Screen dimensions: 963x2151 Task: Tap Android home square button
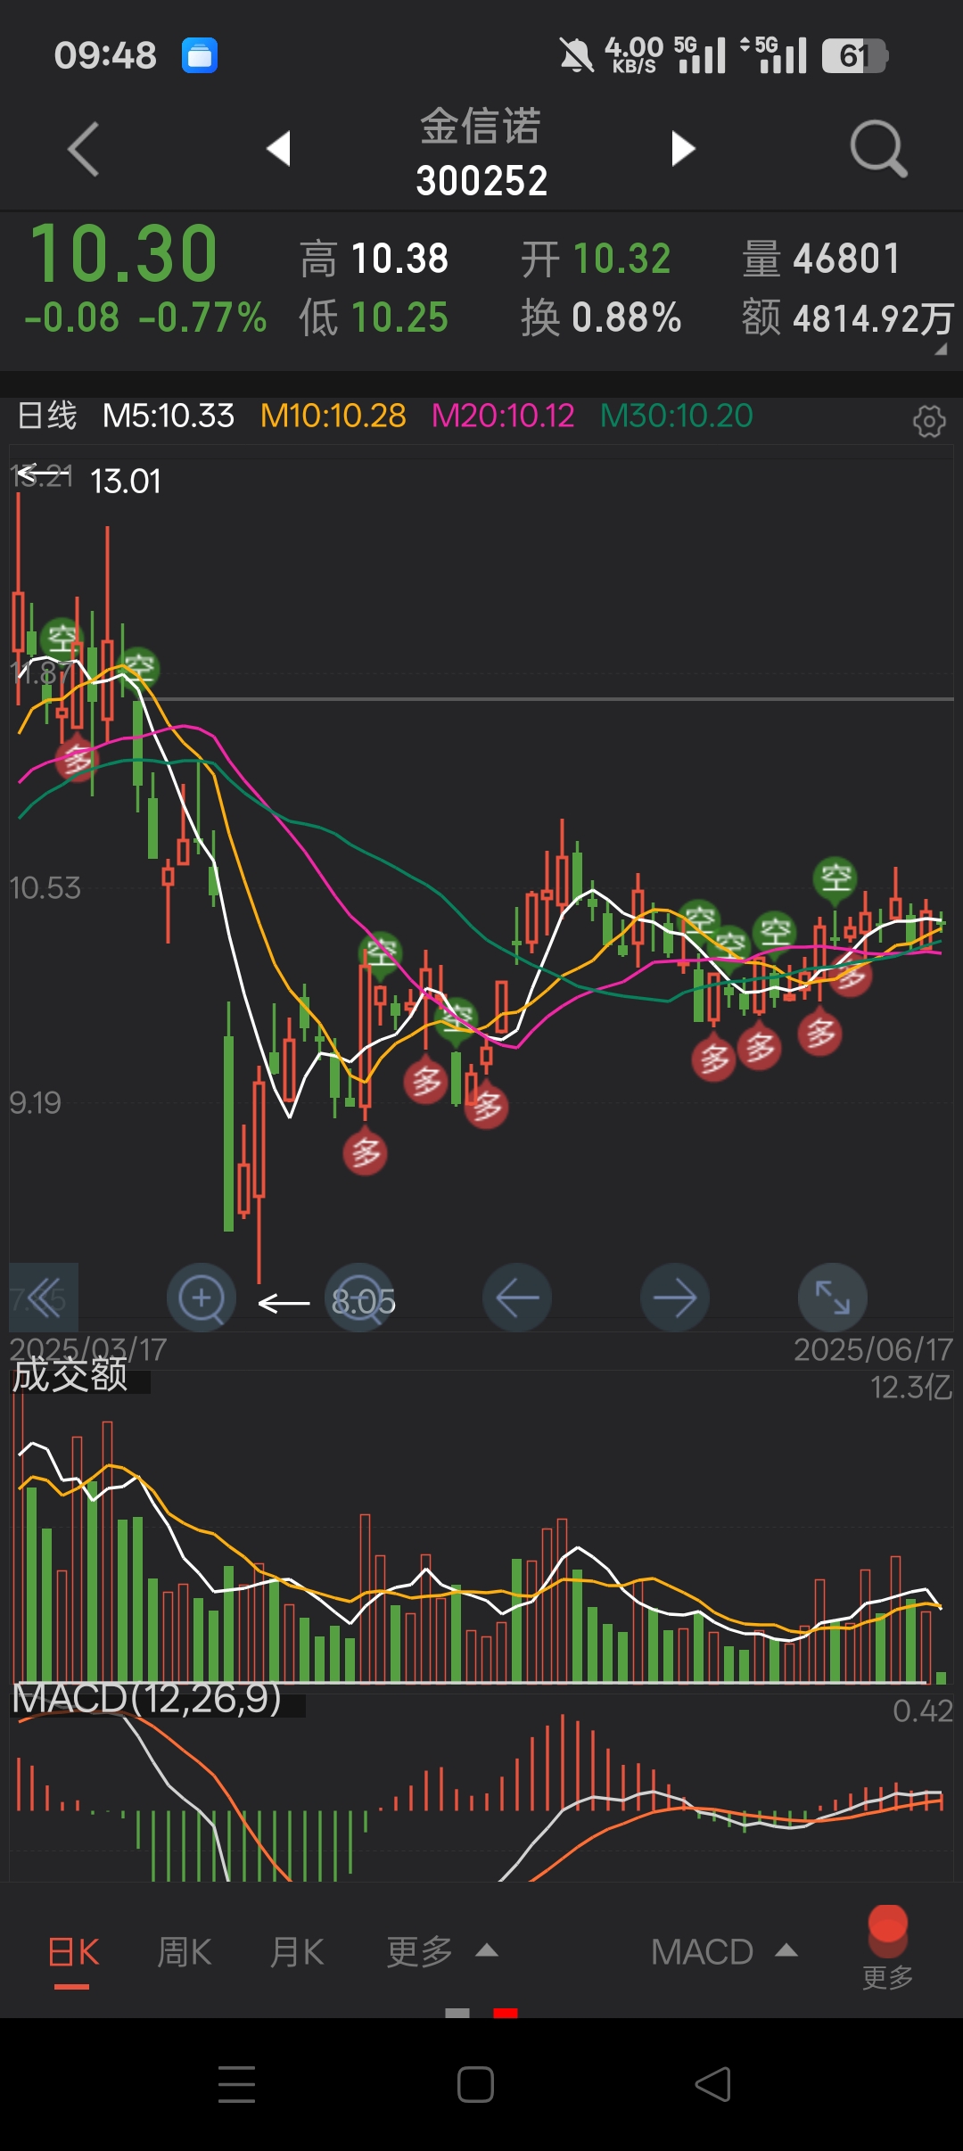click(475, 2084)
